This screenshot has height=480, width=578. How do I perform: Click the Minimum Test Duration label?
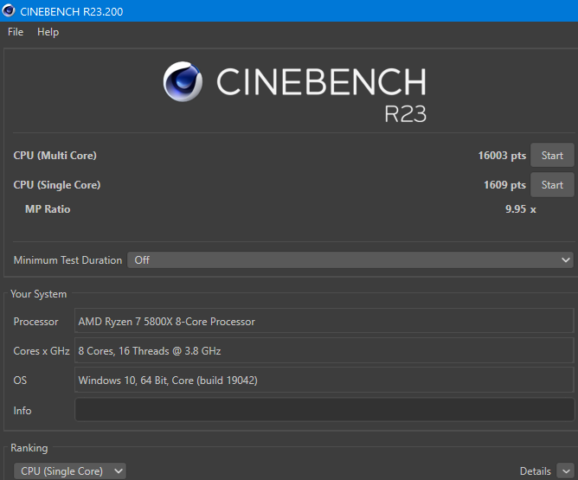click(67, 260)
